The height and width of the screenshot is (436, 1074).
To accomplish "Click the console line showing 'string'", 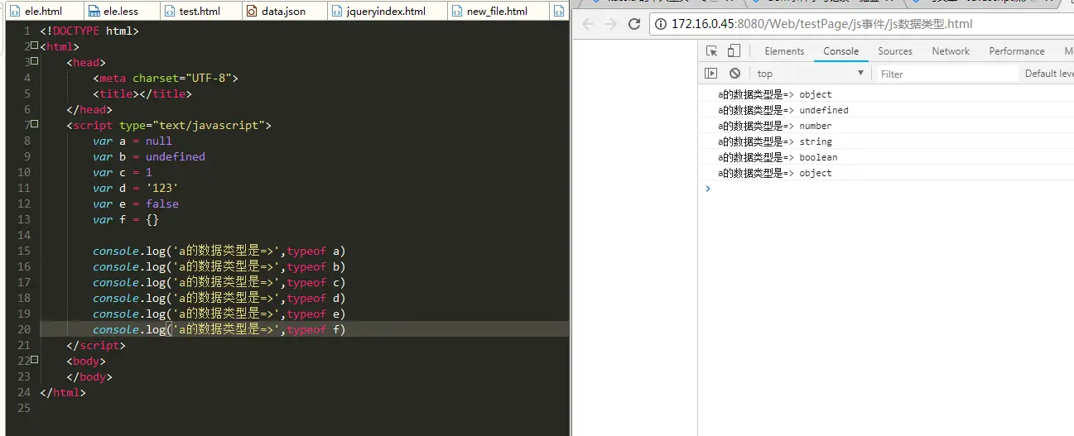I will click(886, 141).
